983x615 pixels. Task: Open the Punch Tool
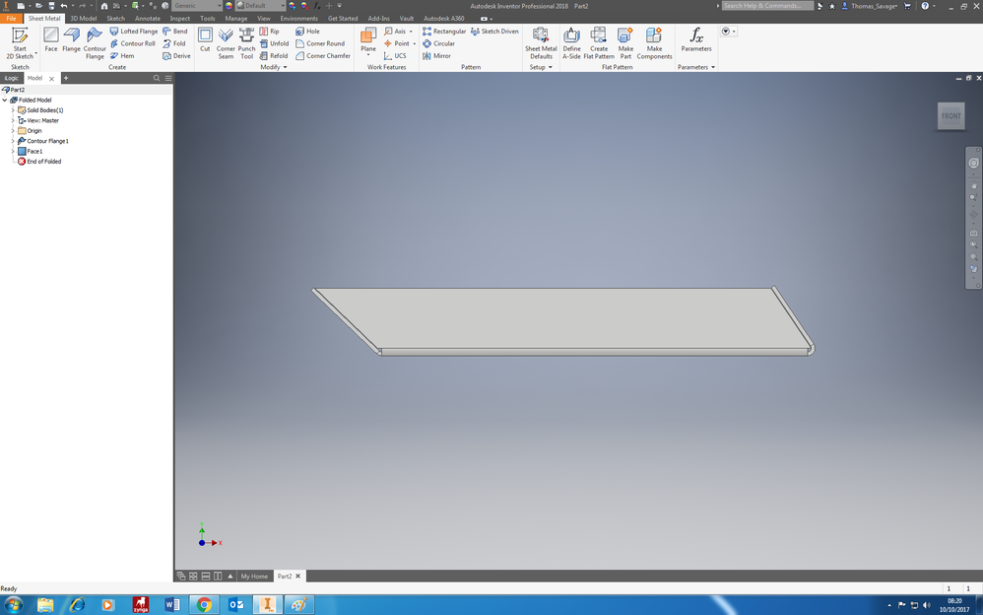click(x=246, y=42)
